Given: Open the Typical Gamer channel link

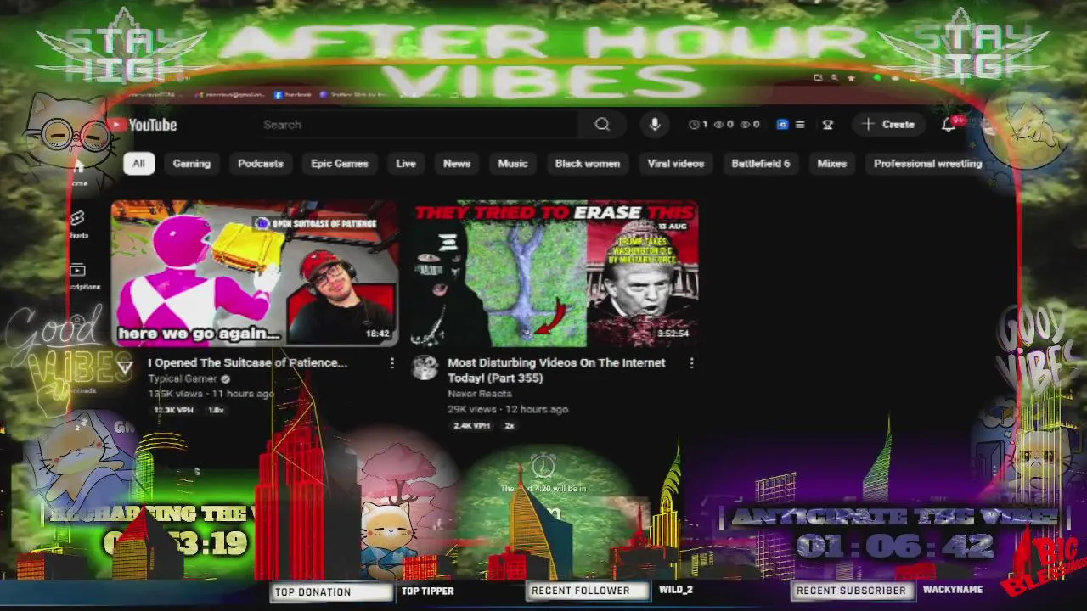Looking at the screenshot, I should [x=183, y=378].
